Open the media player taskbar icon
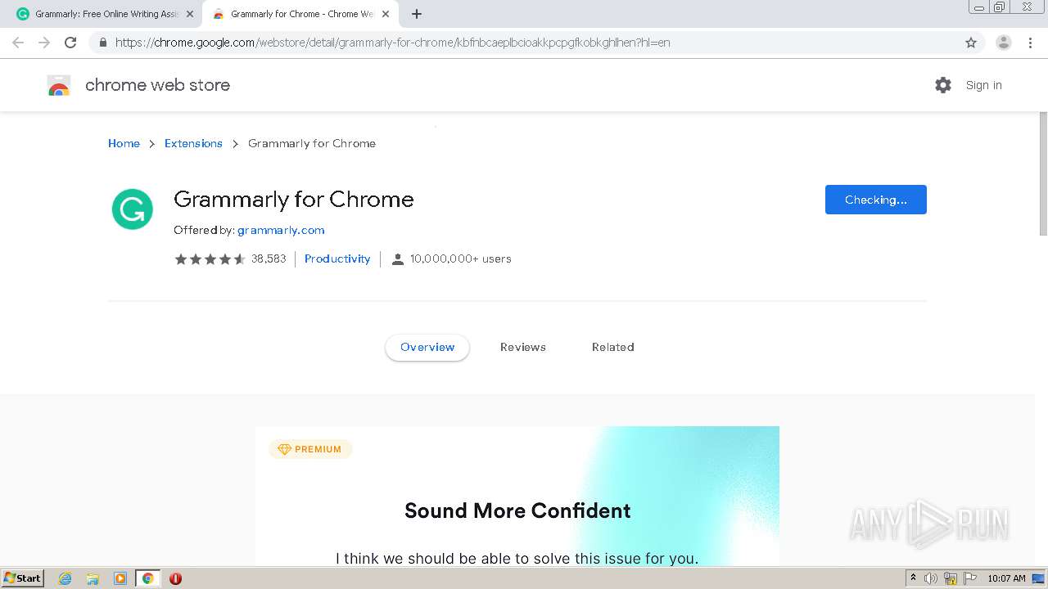The height and width of the screenshot is (589, 1048). [x=120, y=578]
